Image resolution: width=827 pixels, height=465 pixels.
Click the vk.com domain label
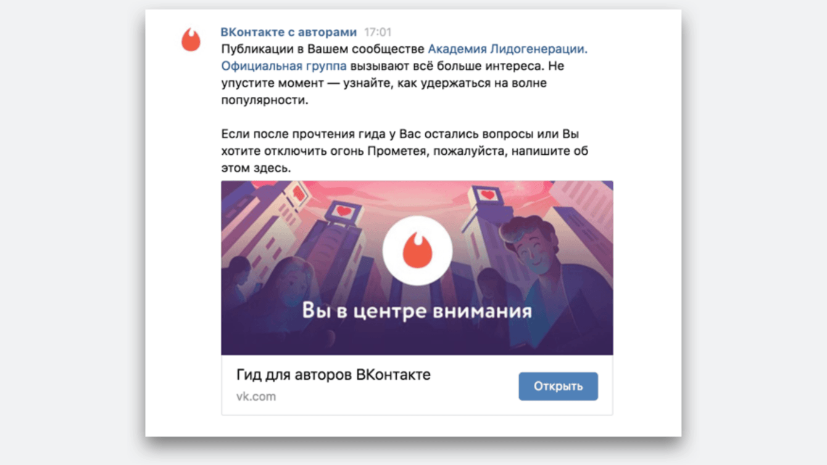(256, 397)
